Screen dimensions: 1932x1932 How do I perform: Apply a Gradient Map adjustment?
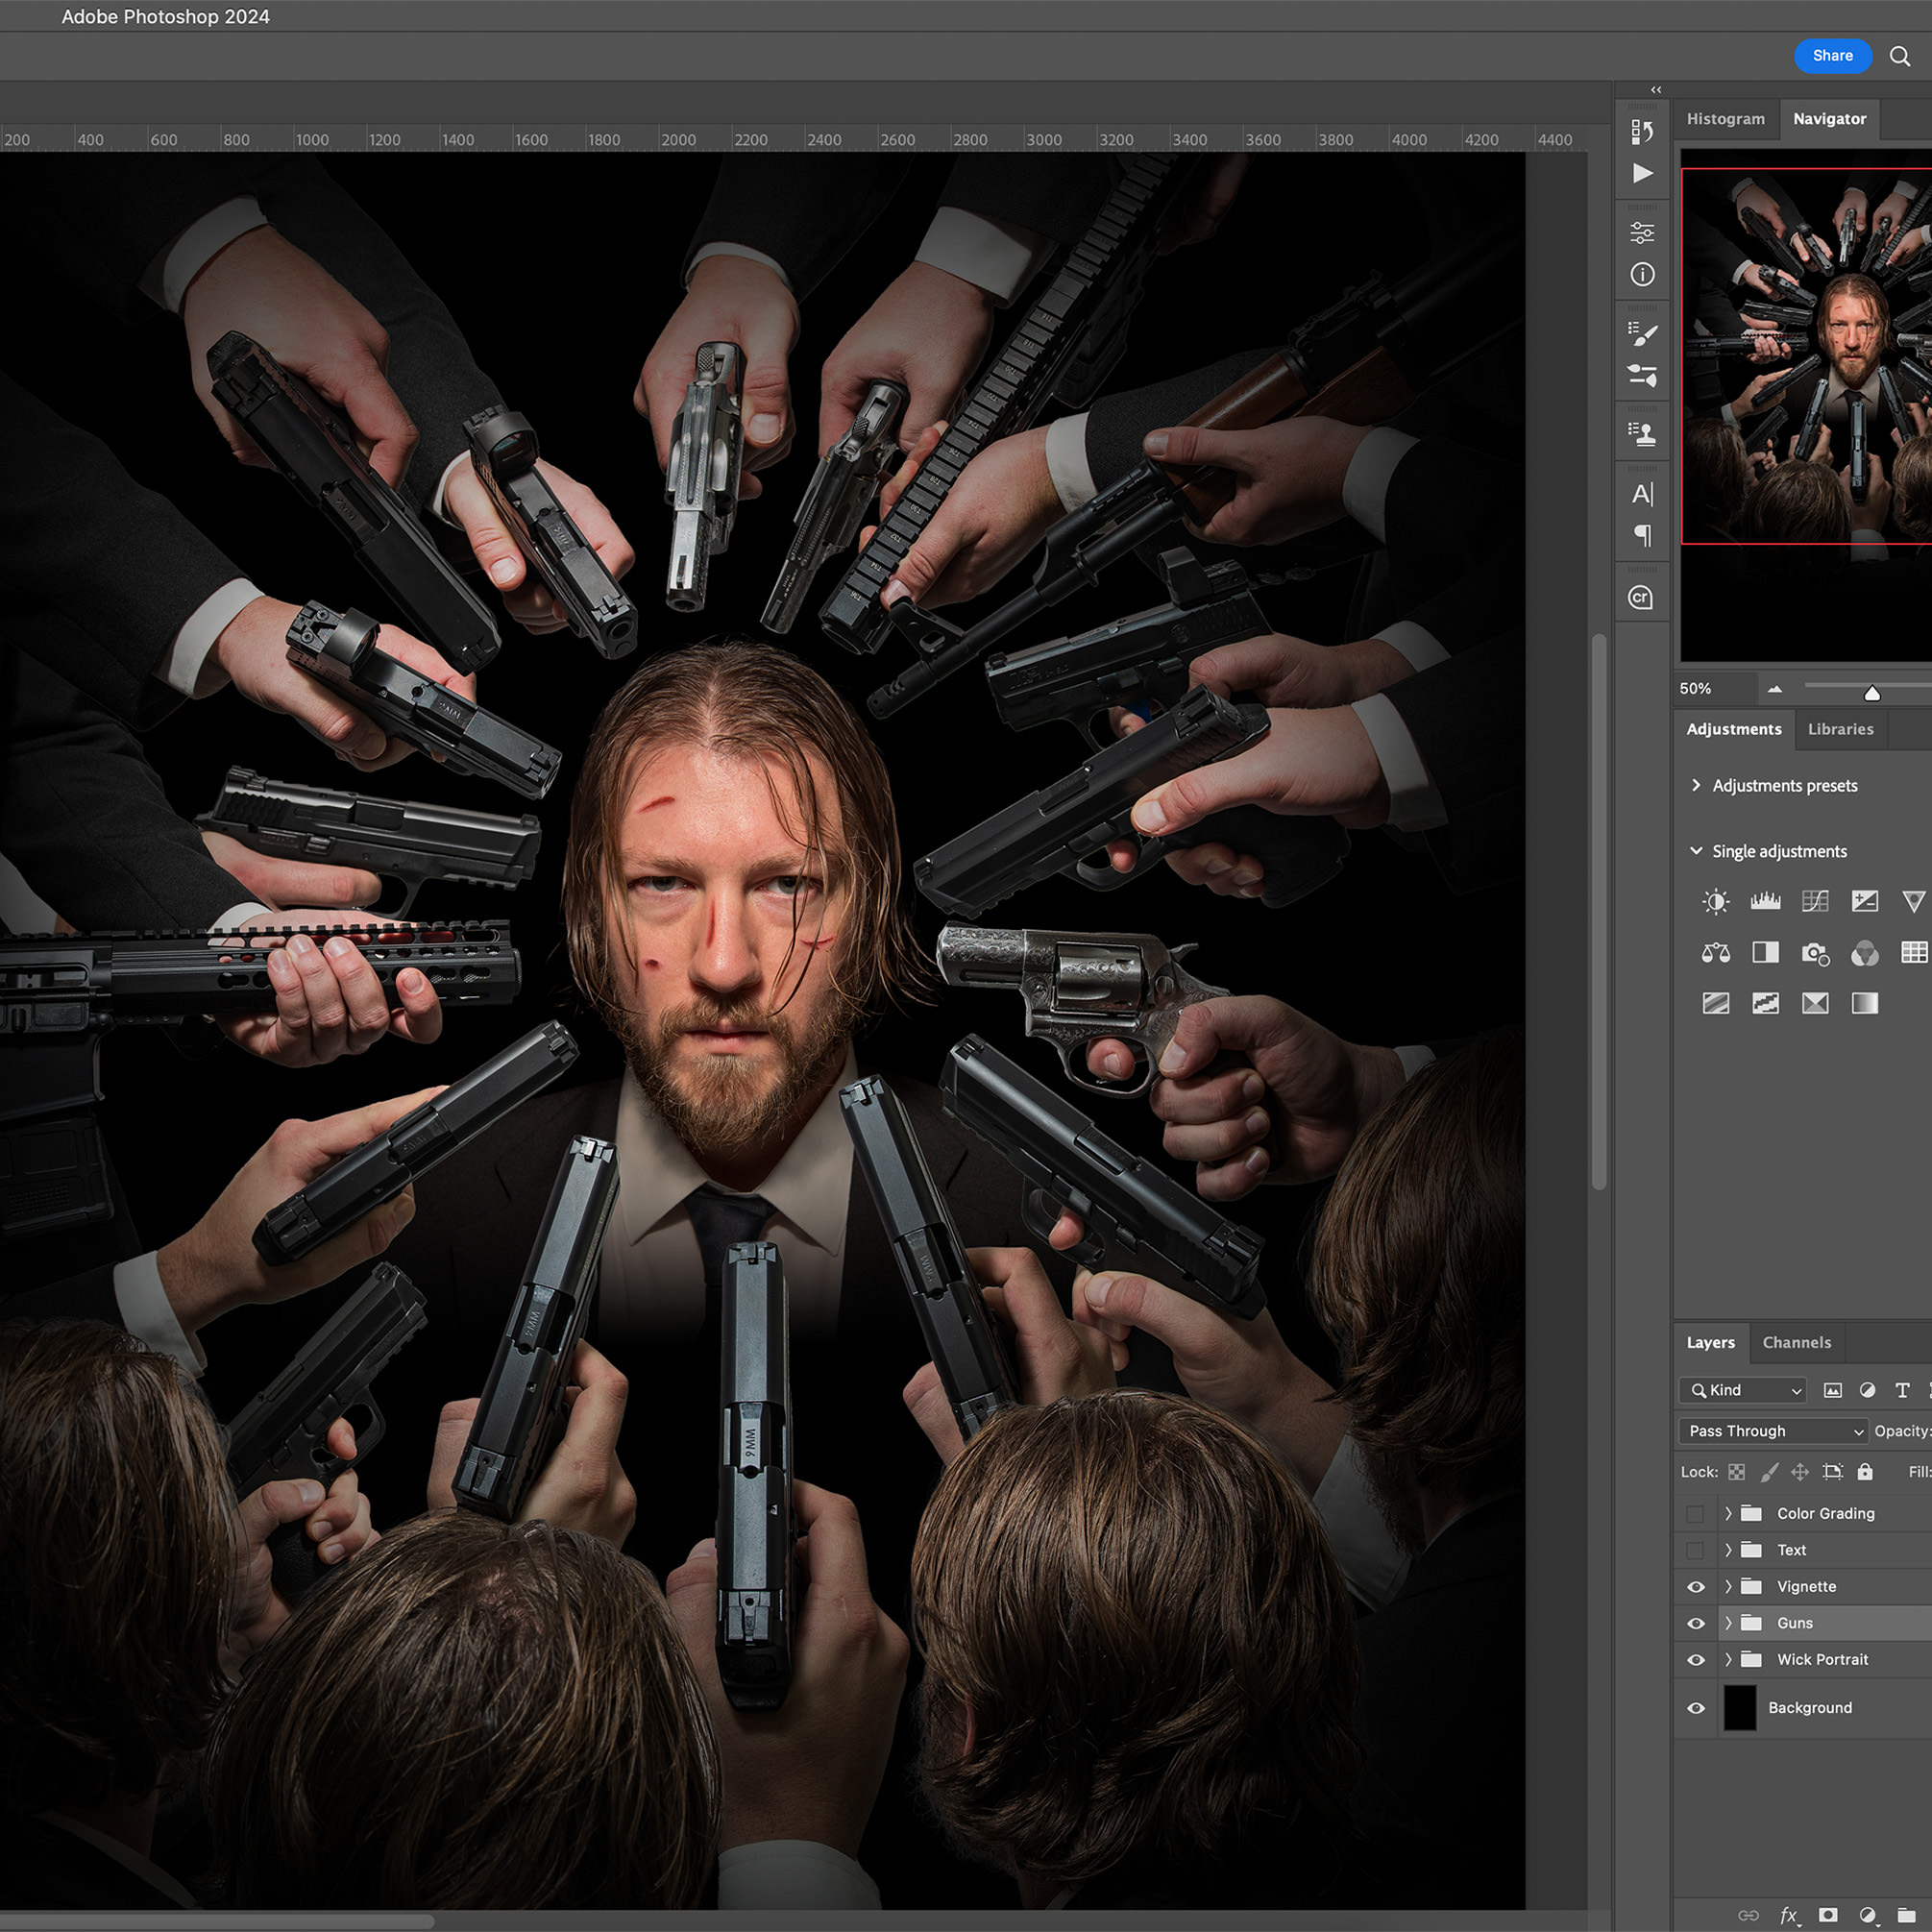point(1864,1003)
